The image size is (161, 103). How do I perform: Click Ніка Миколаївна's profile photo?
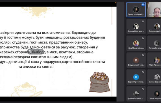pos(136,43)
